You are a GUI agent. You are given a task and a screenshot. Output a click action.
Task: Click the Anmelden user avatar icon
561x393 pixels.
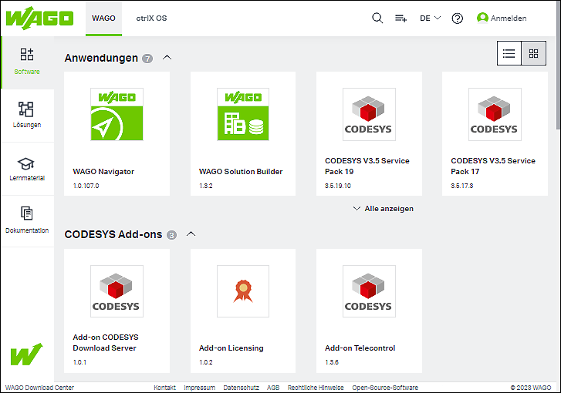pos(482,18)
